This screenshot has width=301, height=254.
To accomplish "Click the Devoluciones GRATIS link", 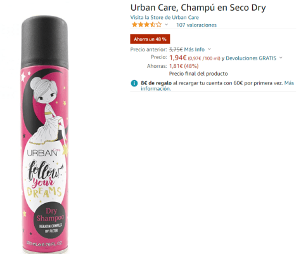I will point(251,58).
